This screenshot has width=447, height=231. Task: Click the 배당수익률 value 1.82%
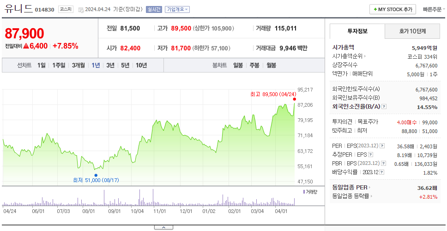430,172
